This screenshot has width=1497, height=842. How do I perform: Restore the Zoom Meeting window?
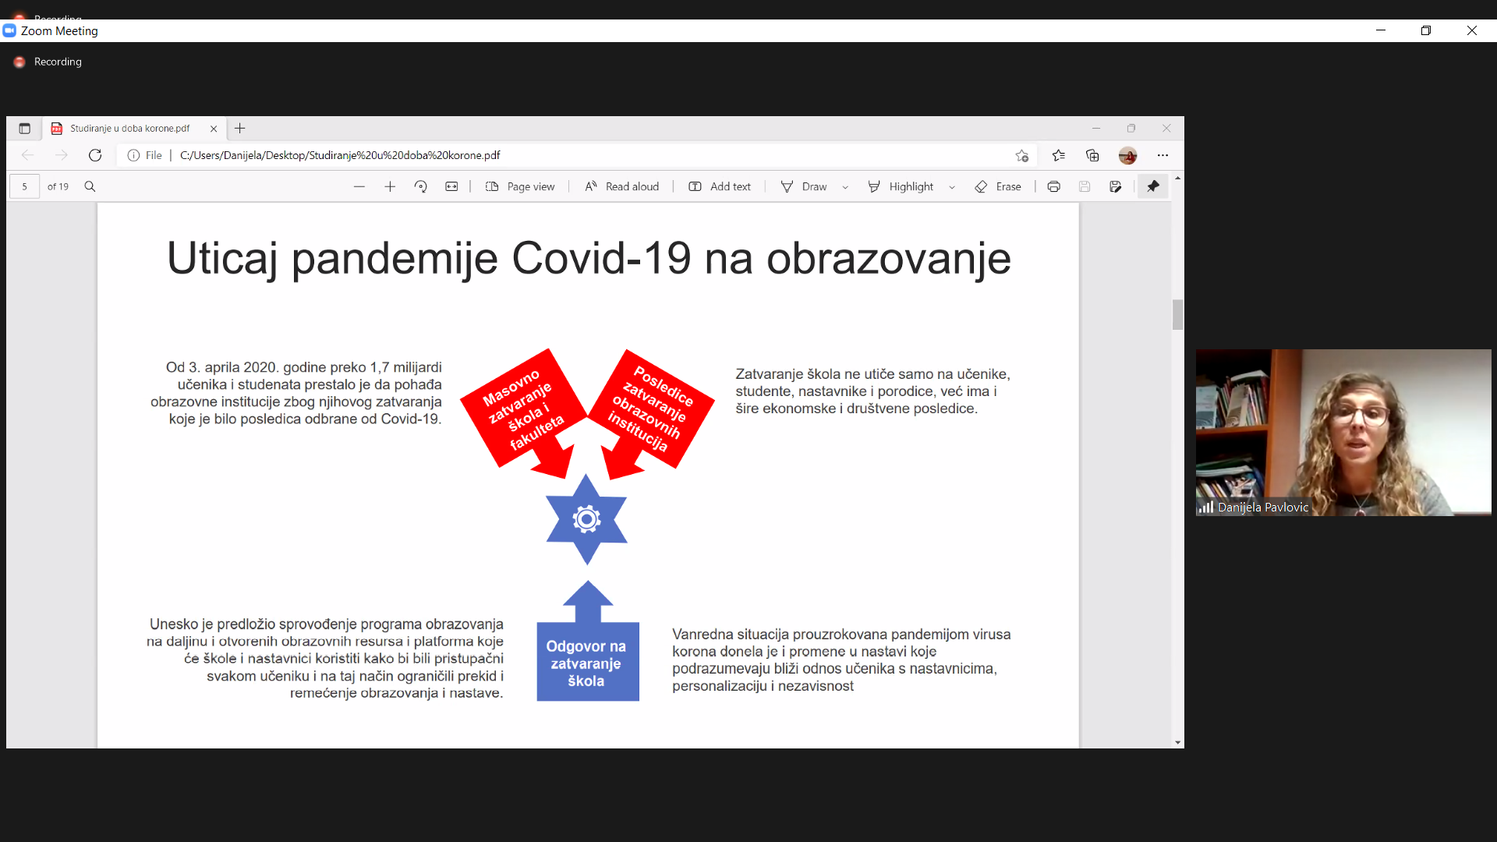(1426, 30)
